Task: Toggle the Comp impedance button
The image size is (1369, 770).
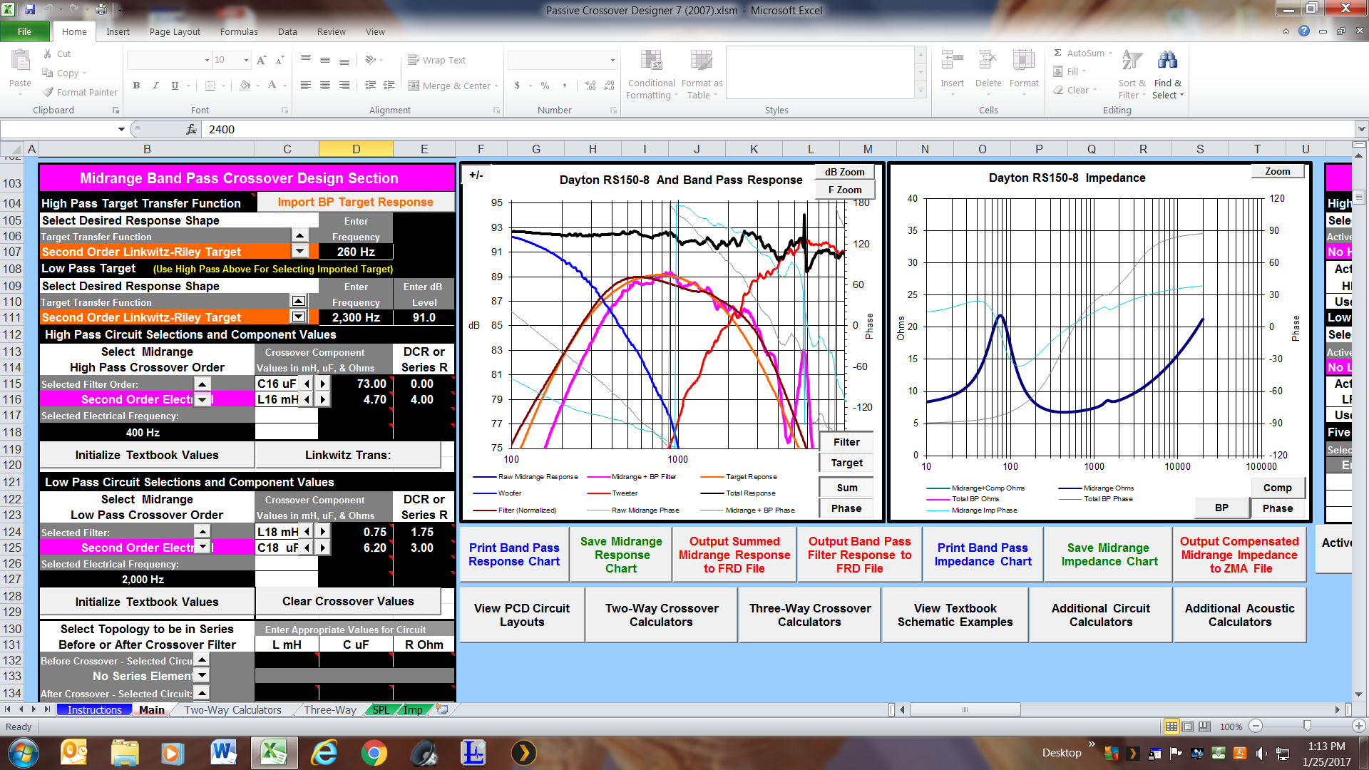Action: (x=1277, y=488)
